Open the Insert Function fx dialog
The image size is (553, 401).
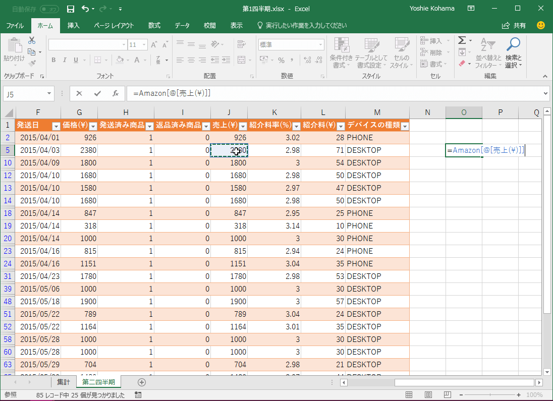coord(116,93)
